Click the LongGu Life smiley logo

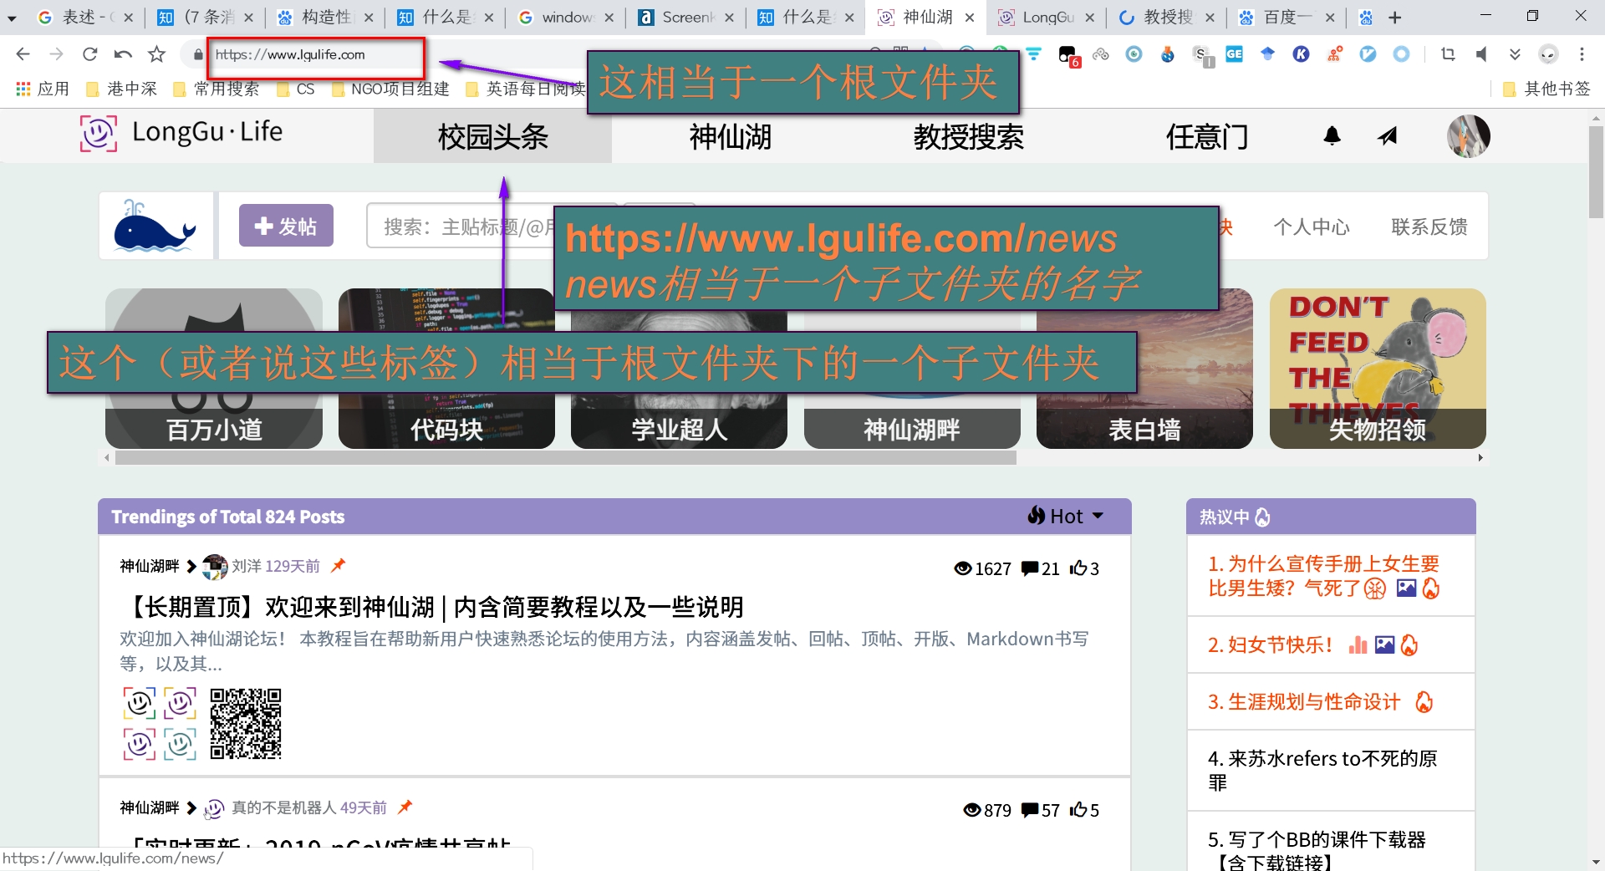point(98,134)
